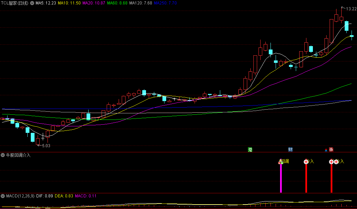This screenshot has width=357, height=209.
Task: Open the dropdown beside TCL智家(日线) title
Action: point(32,3)
